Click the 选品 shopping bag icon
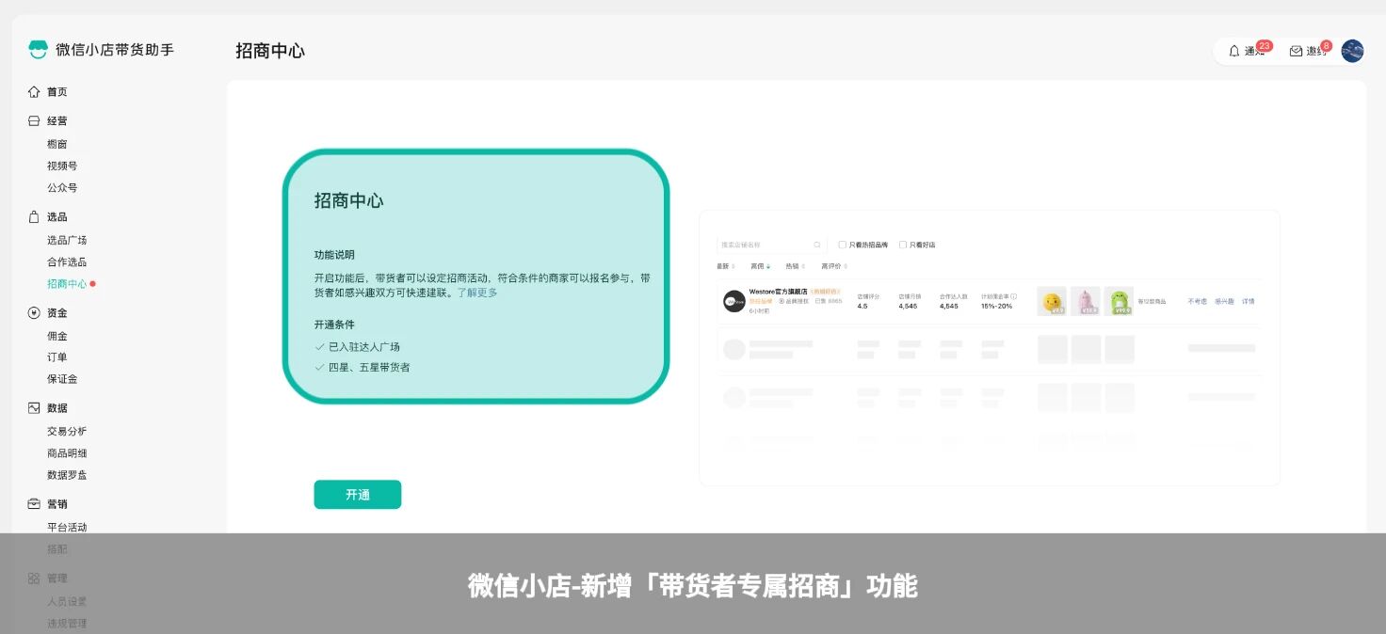1386x634 pixels. 34,217
